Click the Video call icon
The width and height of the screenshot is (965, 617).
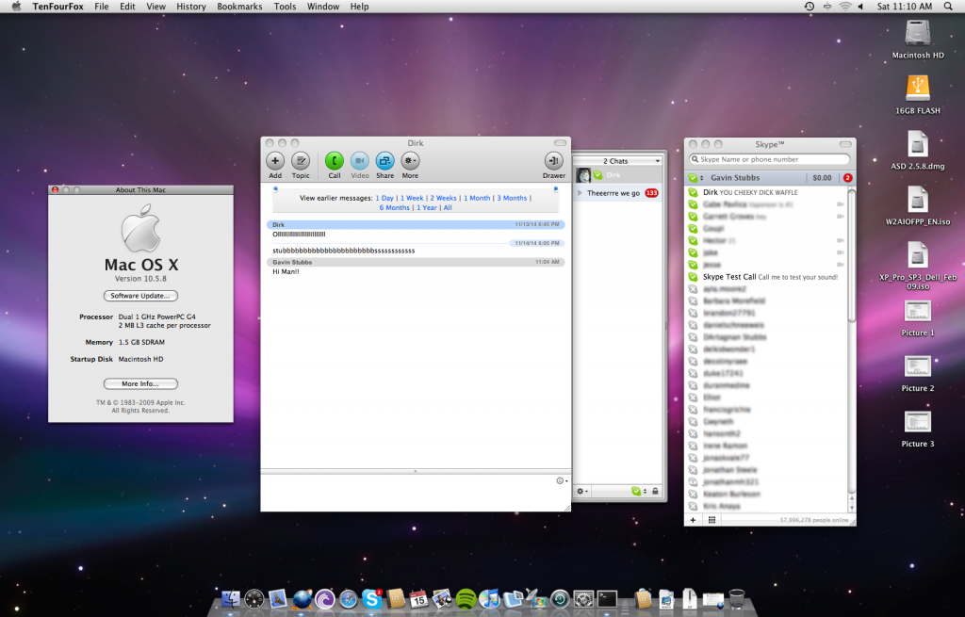coord(359,161)
